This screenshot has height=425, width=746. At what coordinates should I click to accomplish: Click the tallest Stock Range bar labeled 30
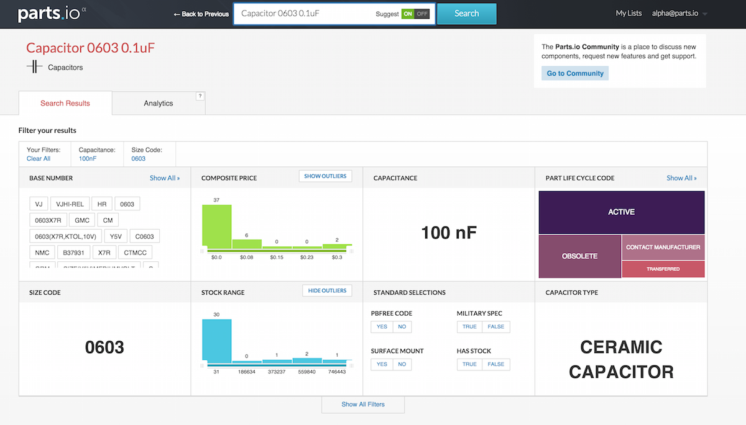tap(217, 340)
